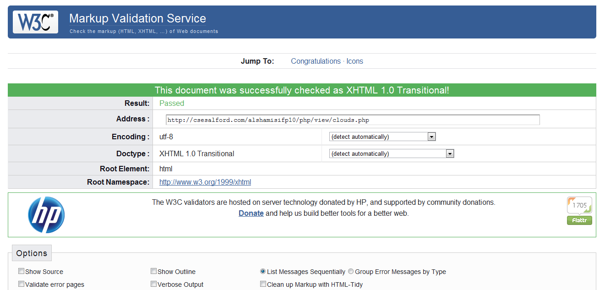
Task: Open the xhtml Root Namespace link
Action: [x=205, y=182]
